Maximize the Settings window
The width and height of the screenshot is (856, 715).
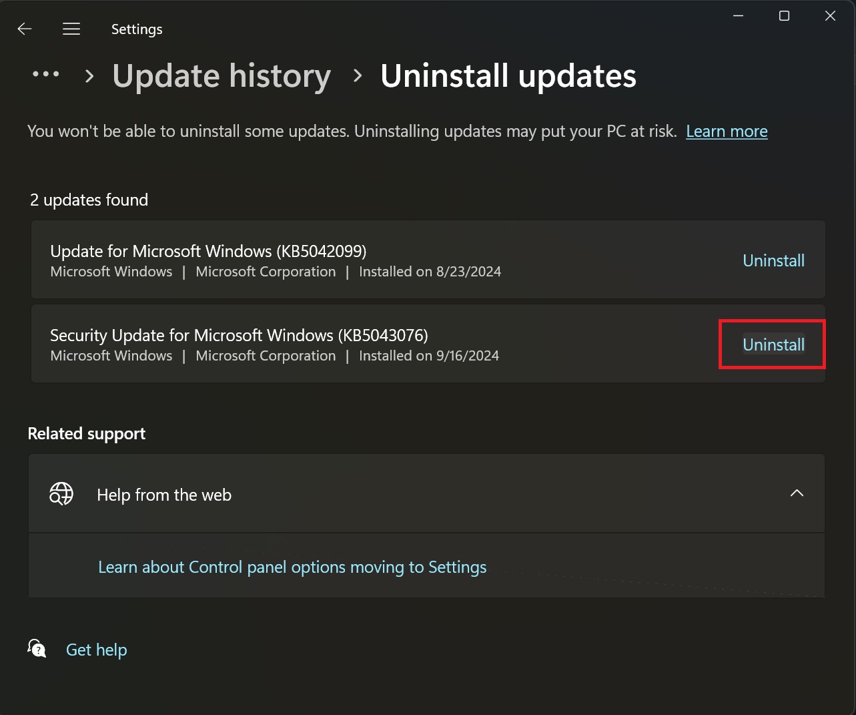(x=785, y=16)
